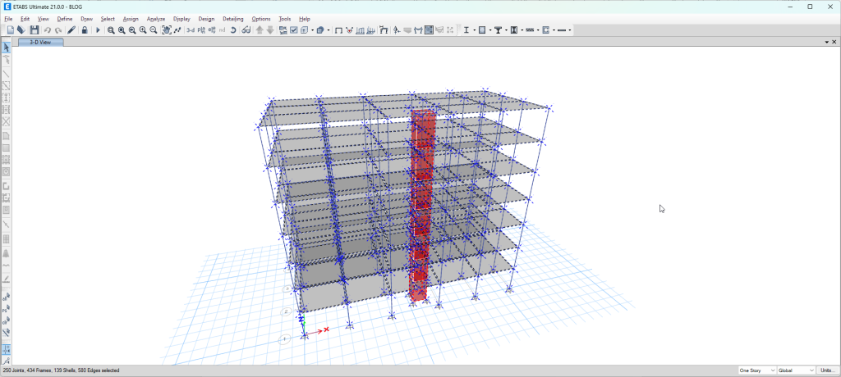Click the Run Analysis play icon
Screen dimensions: 841x377
pyautogui.click(x=98, y=30)
